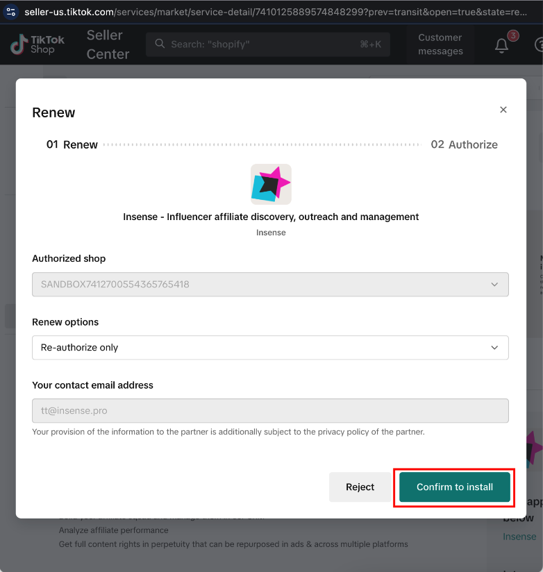
Task: Click the Reject button
Action: pos(360,487)
